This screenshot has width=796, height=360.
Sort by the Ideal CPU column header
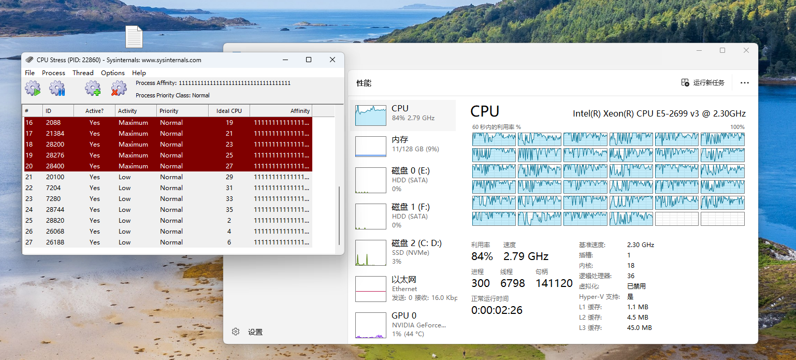coord(229,111)
